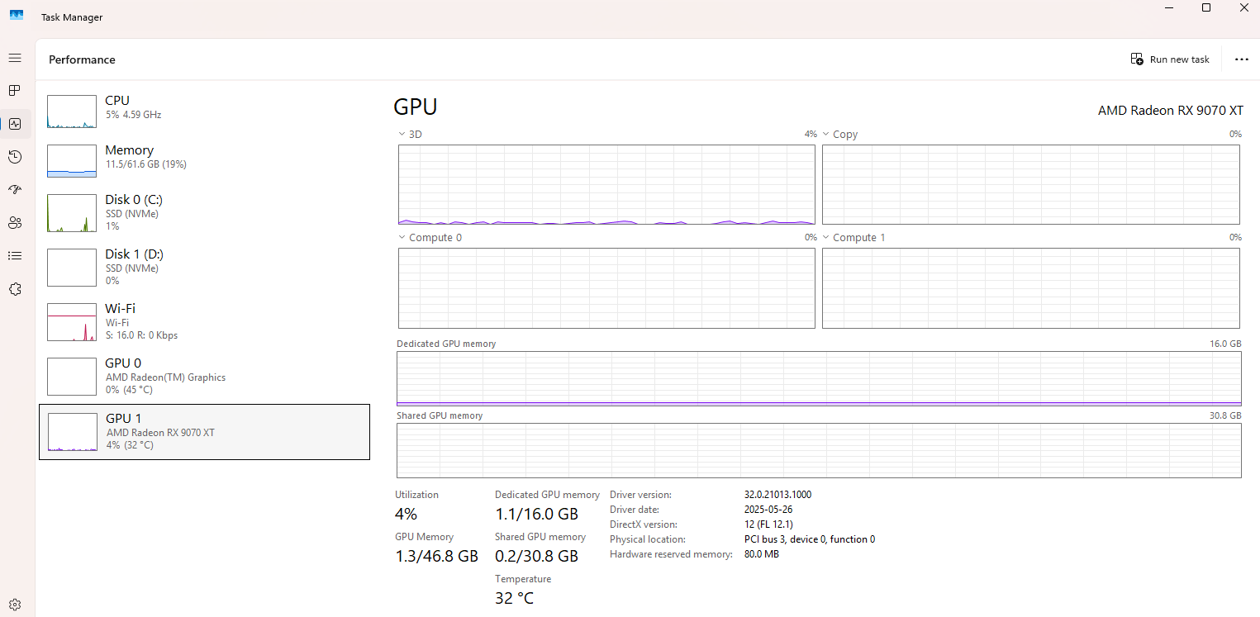1260x617 pixels.
Task: Open the Processes page icon
Action: [15, 90]
